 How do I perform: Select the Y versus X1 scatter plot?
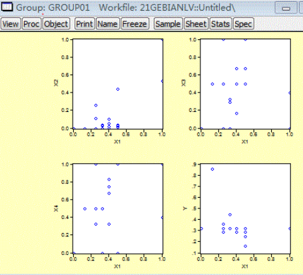tap(246, 208)
